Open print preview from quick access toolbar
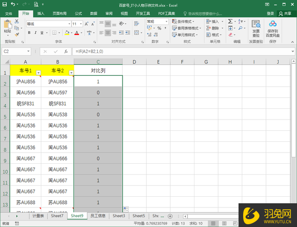The height and width of the screenshot is (227, 297). (x=36, y=4)
